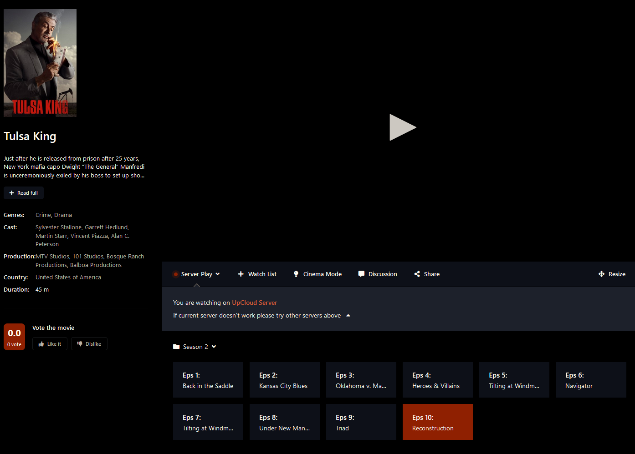This screenshot has height=454, width=635.
Task: Click the Vote the movie text
Action: 53,328
